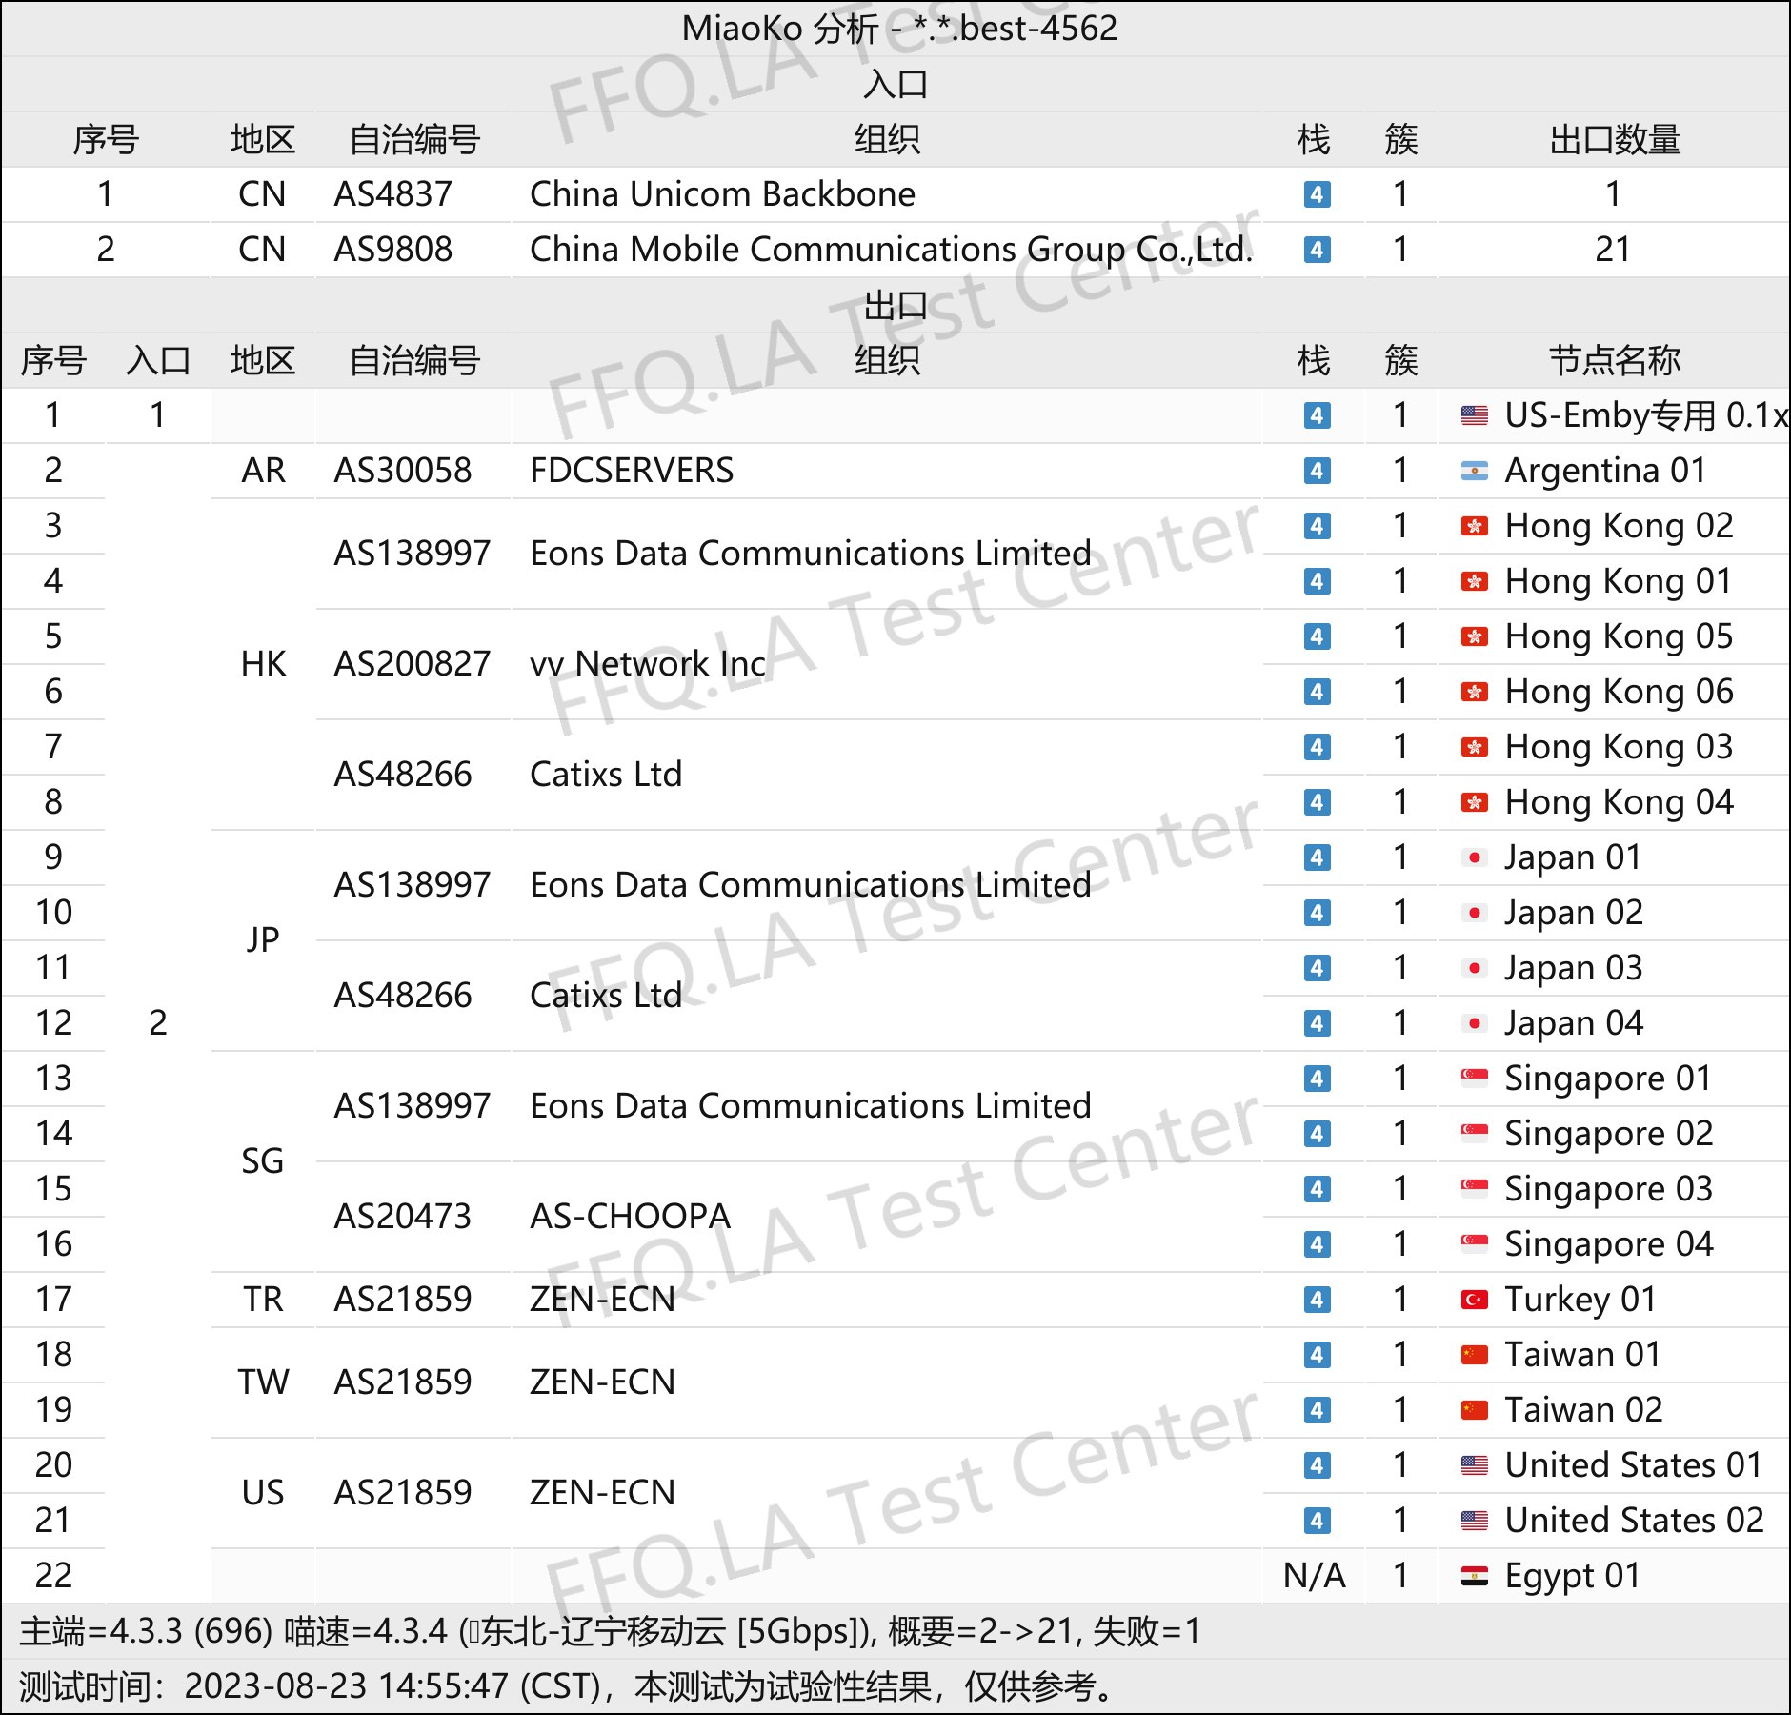Click the IPv4 stack badge in Argentina 01 row
The image size is (1791, 1715).
pos(1317,471)
